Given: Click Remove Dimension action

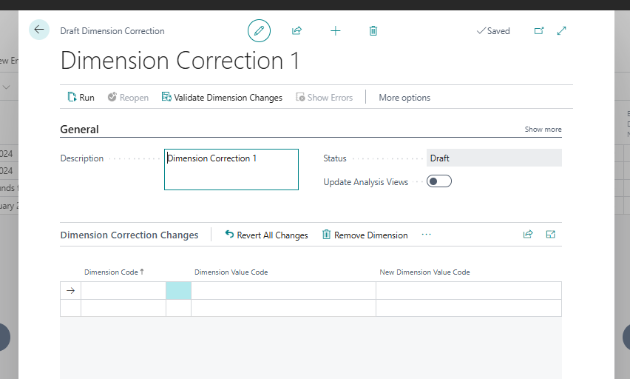Looking at the screenshot, I should (365, 235).
